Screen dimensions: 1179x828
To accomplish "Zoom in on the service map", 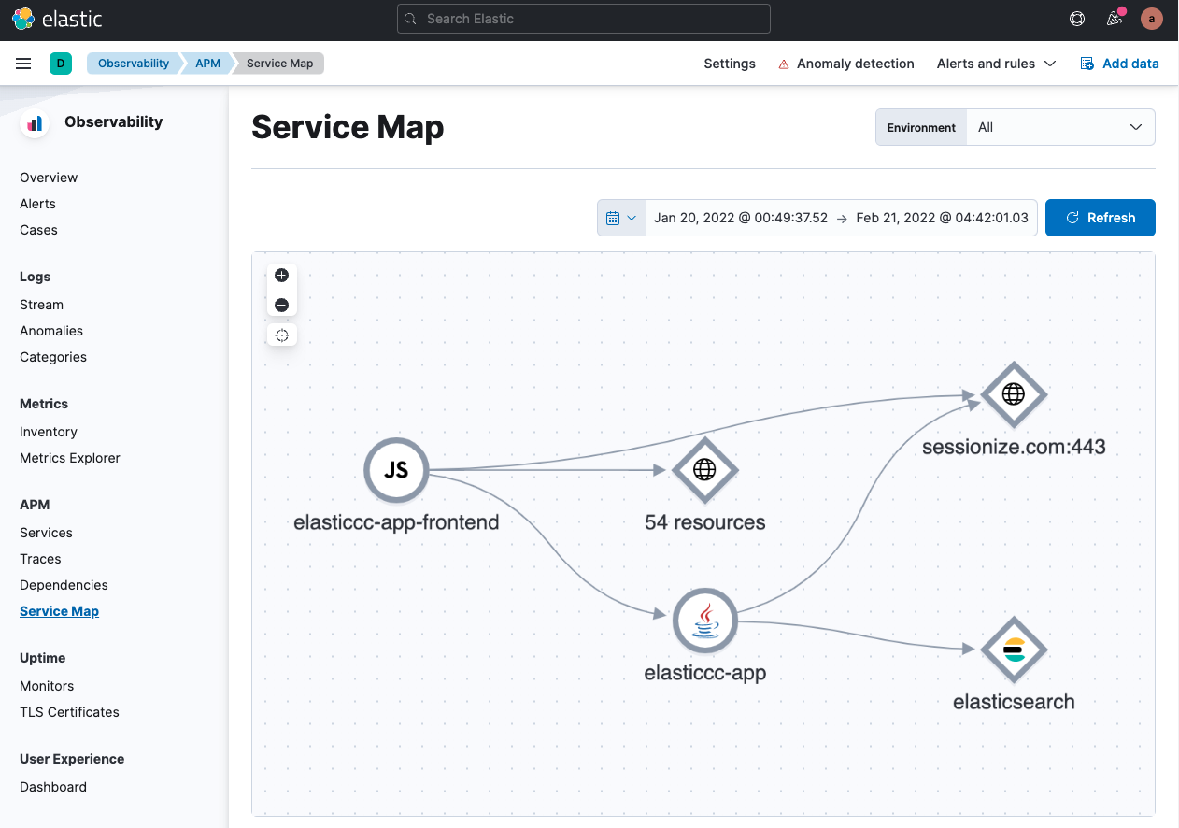I will tap(281, 276).
